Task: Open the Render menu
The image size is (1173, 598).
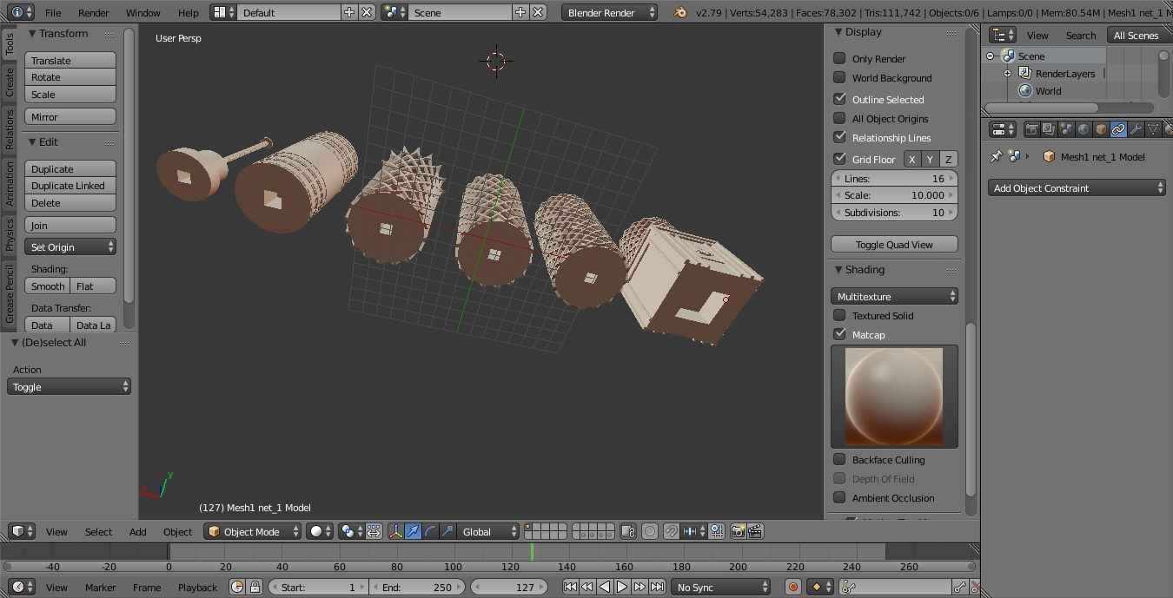Action: pos(93,12)
